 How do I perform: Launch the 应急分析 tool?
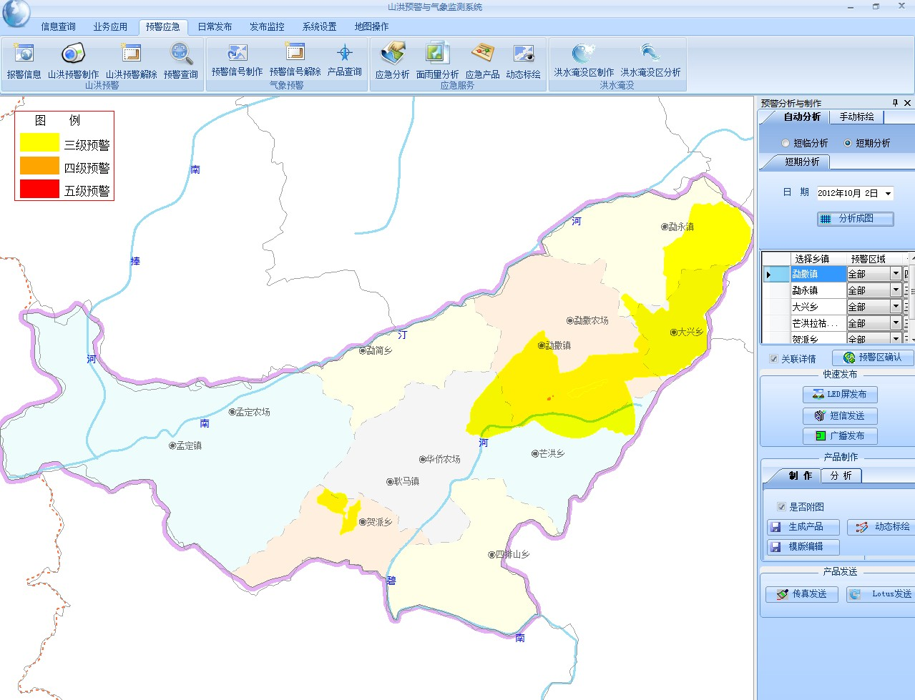point(392,55)
